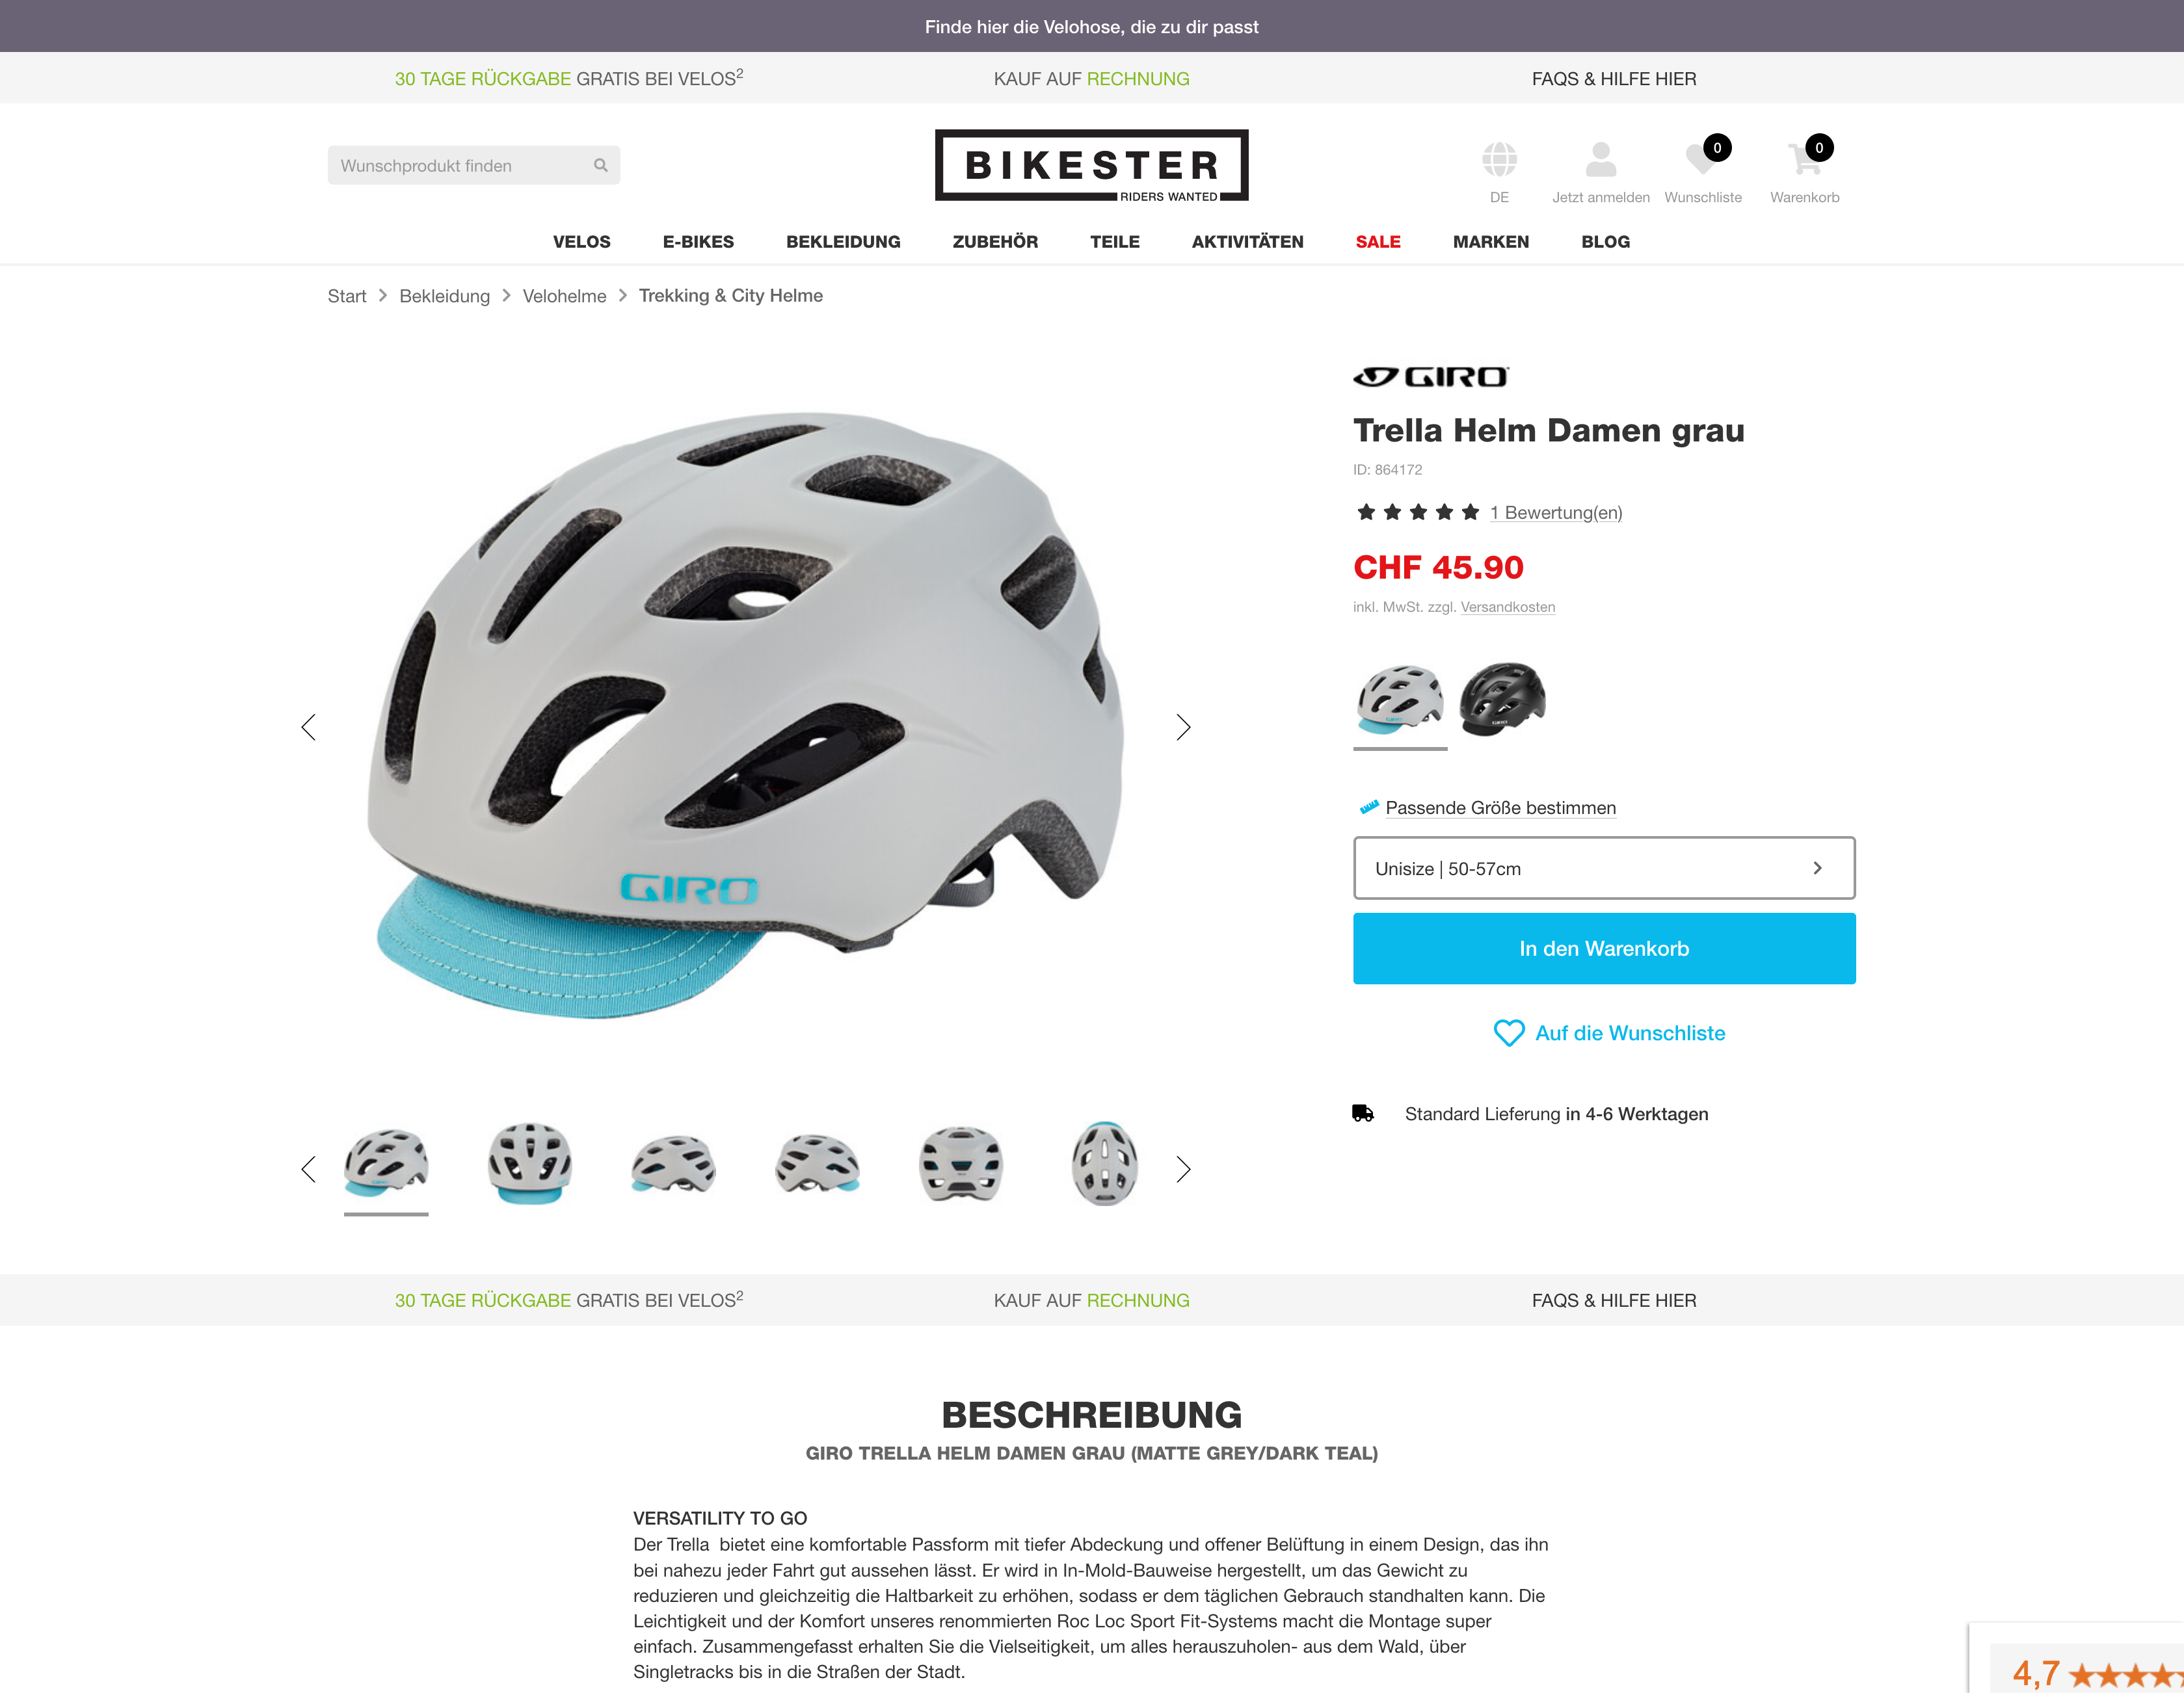This screenshot has width=2184, height=1693.
Task: Open the E-BIKES navigation menu
Action: [x=698, y=242]
